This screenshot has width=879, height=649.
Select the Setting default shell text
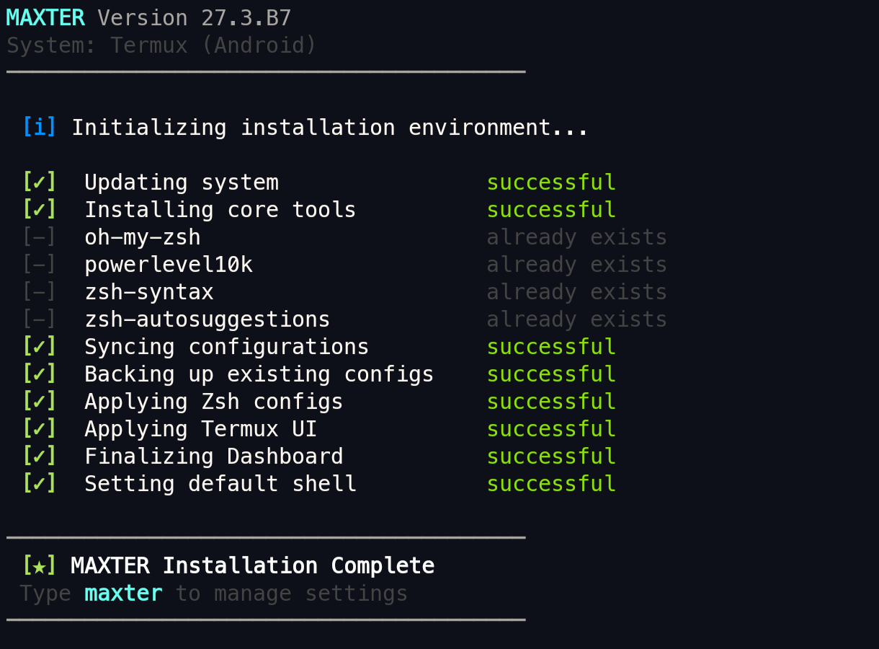220,484
